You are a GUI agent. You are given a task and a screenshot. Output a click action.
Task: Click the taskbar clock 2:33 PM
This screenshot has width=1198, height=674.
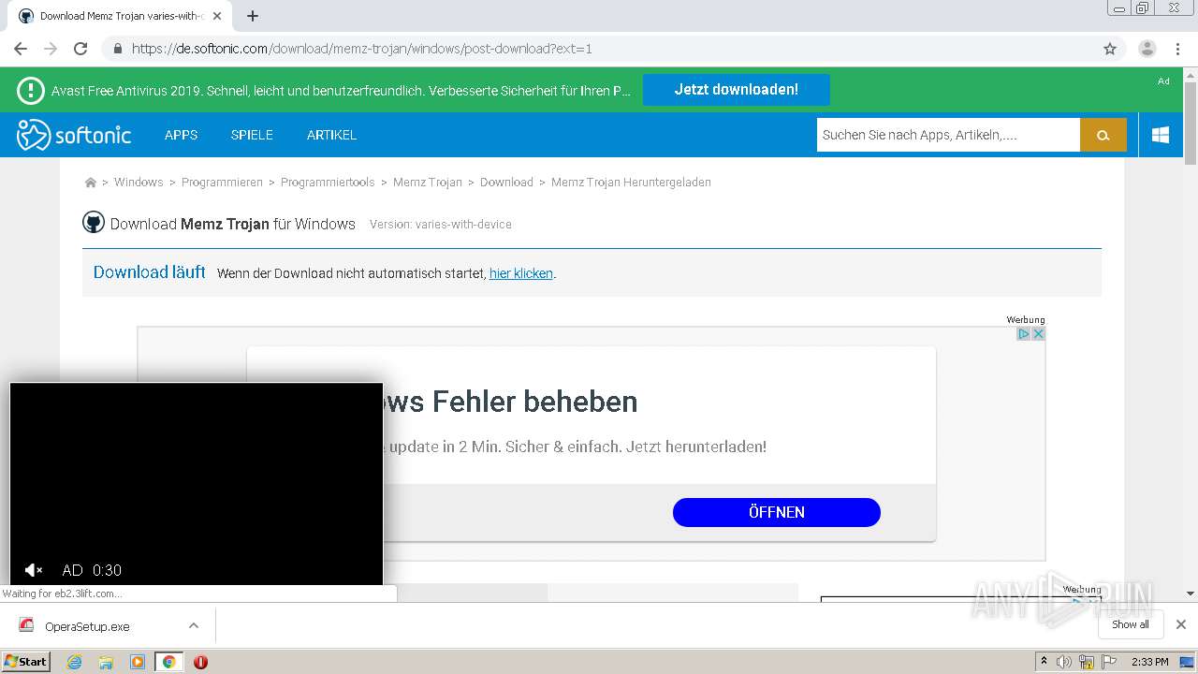click(x=1149, y=662)
